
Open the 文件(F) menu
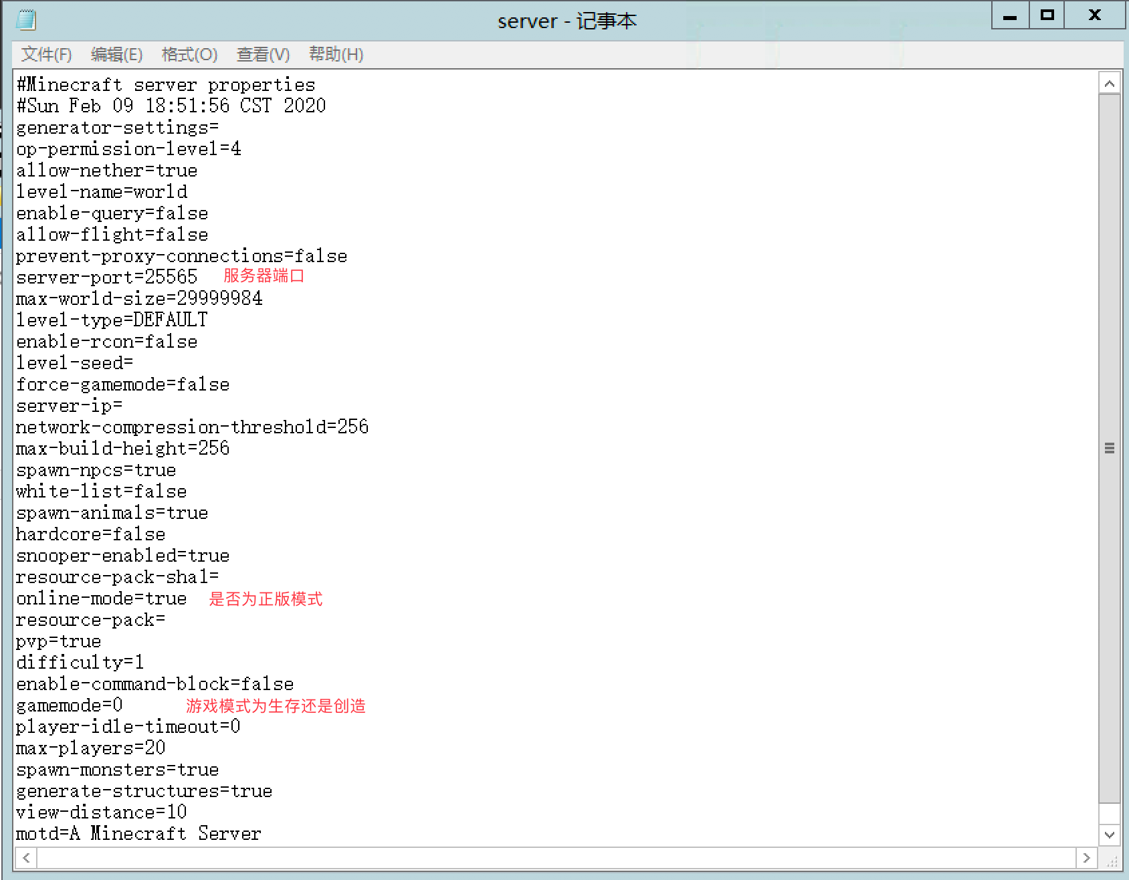[46, 54]
